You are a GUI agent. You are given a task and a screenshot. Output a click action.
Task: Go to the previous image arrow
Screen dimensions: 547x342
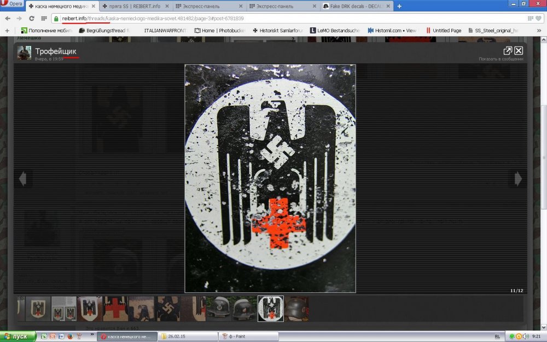coord(23,178)
